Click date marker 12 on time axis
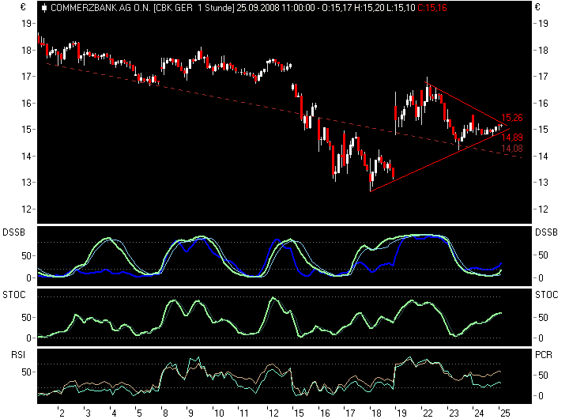The width and height of the screenshot is (569, 419). (x=273, y=413)
